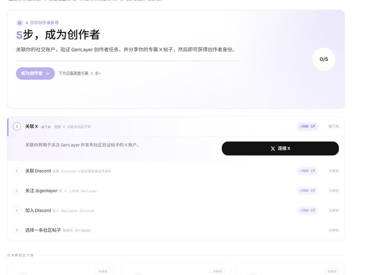
Task: Click the step 4 number circle
Action: [x=17, y=210]
